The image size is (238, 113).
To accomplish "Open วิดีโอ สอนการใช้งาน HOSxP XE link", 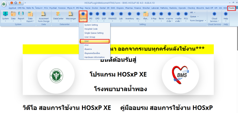I will tap(67, 108).
